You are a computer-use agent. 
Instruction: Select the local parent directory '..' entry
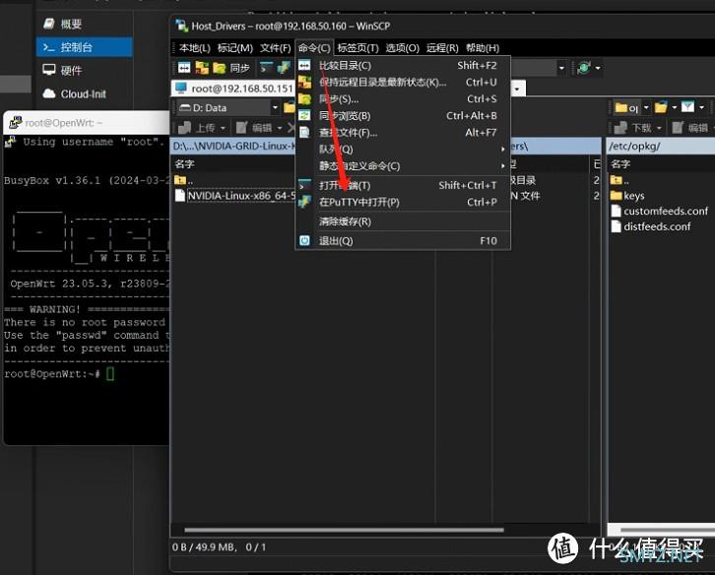[x=183, y=180]
